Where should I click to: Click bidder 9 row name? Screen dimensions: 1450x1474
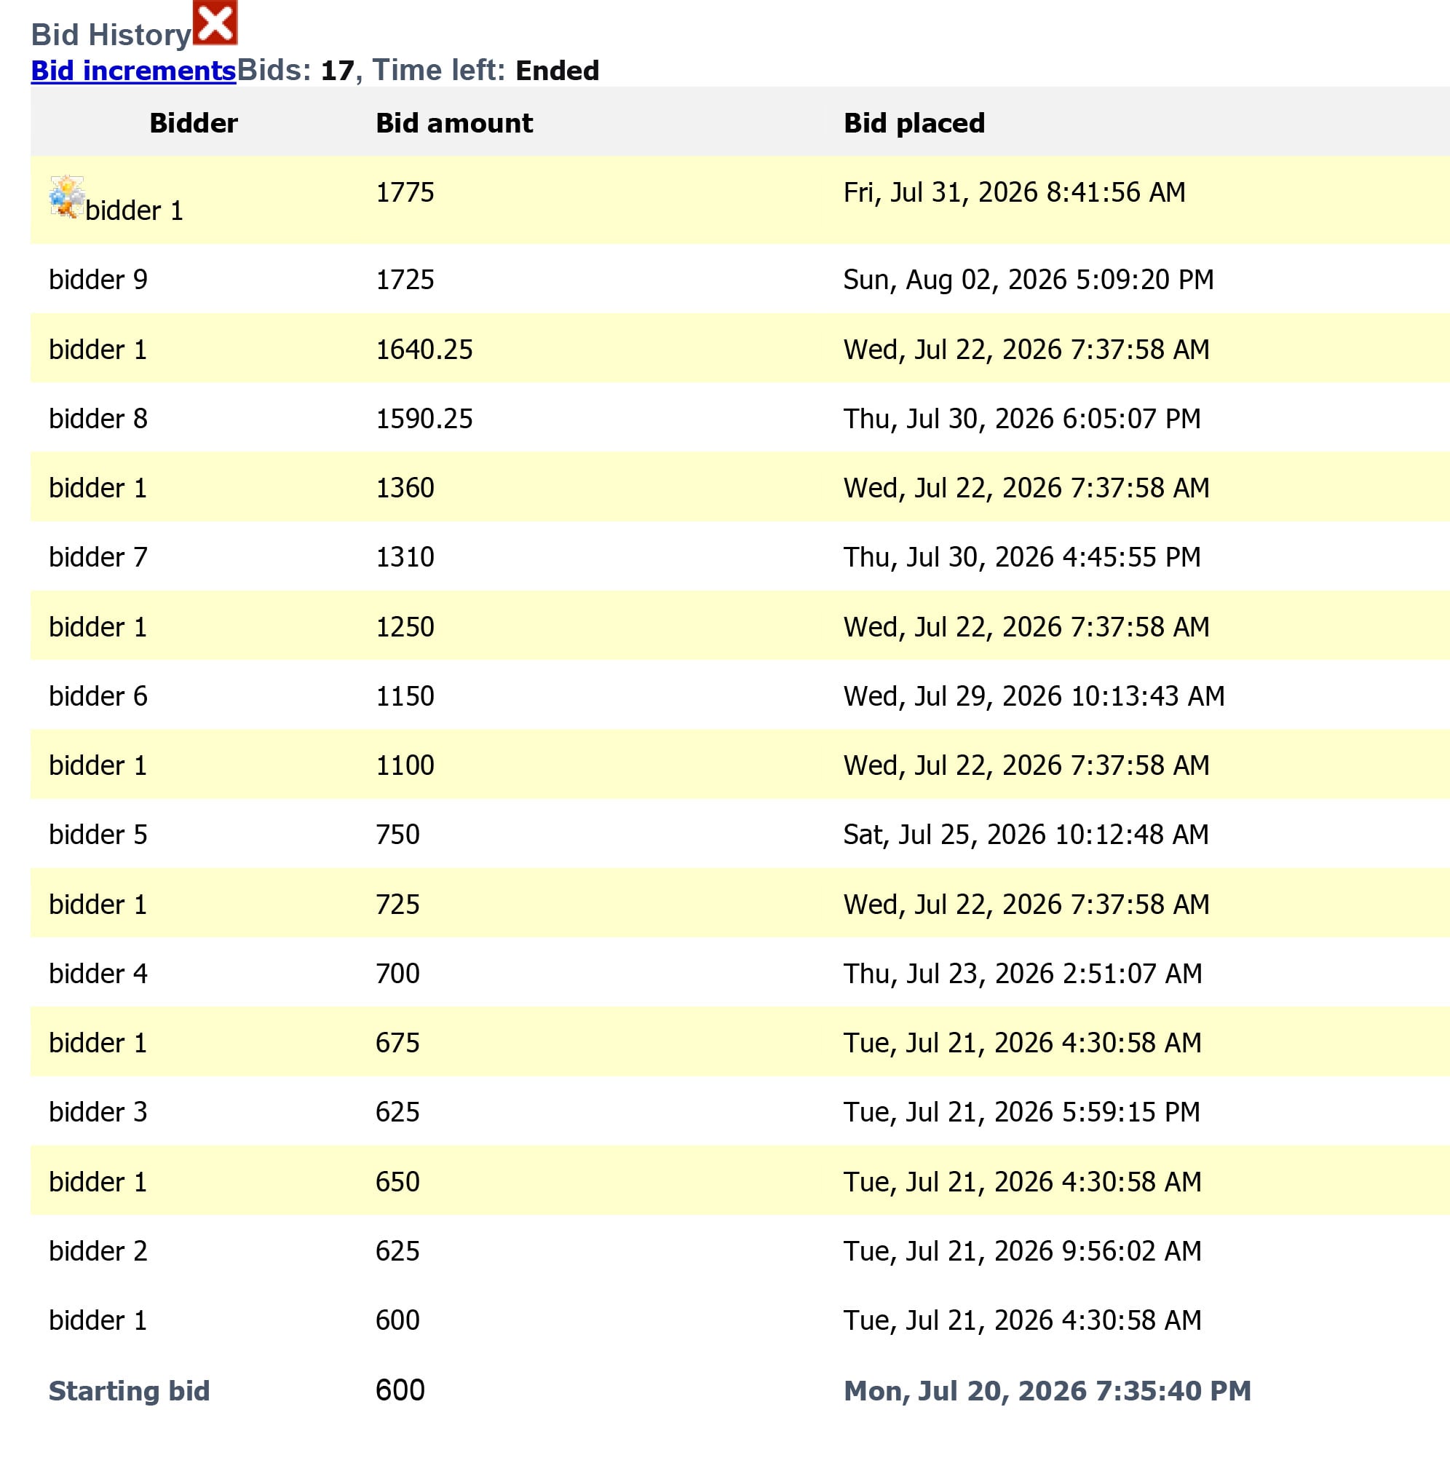[x=98, y=280]
